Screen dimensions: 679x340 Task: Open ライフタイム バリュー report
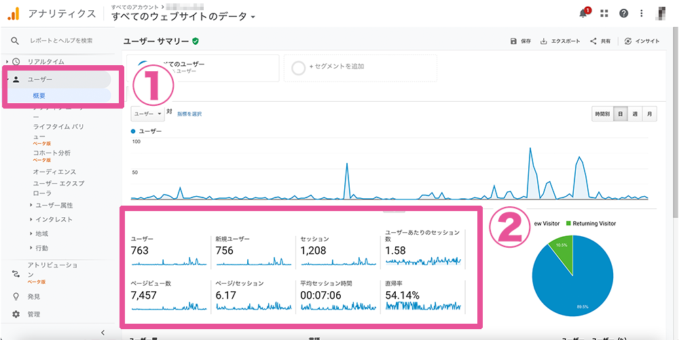pos(58,131)
